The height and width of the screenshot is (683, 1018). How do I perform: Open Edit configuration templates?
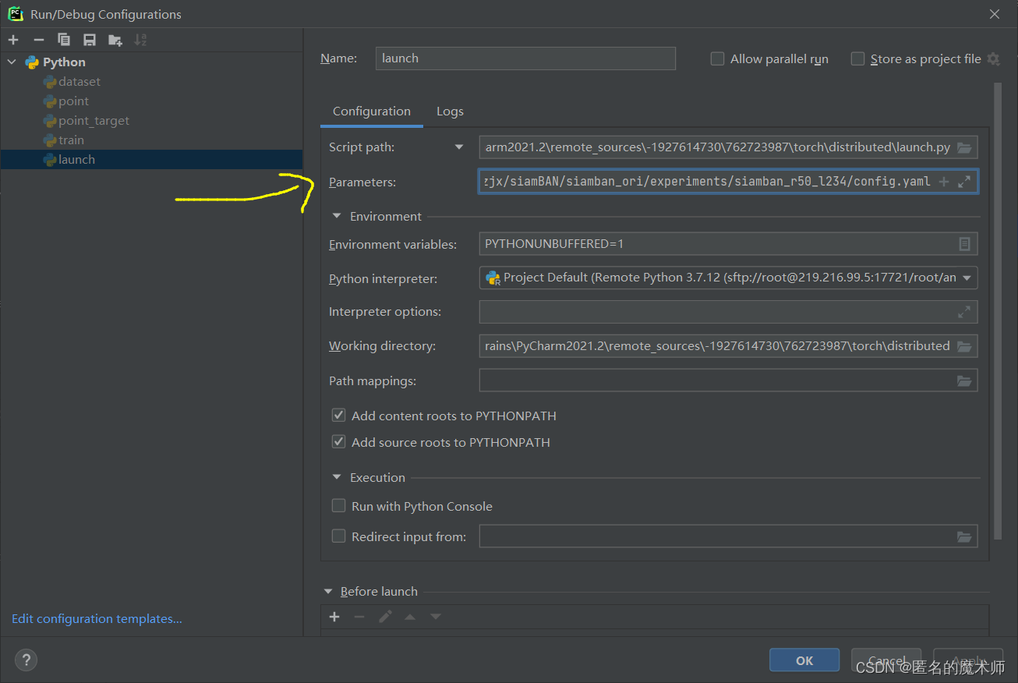tap(97, 618)
